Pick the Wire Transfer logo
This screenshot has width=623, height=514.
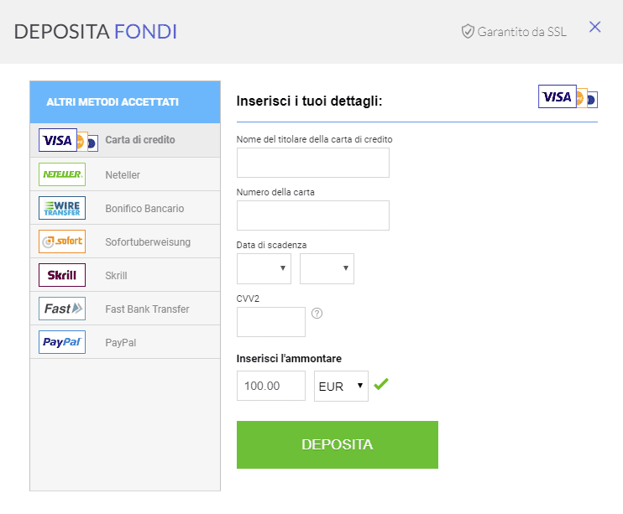(x=62, y=208)
